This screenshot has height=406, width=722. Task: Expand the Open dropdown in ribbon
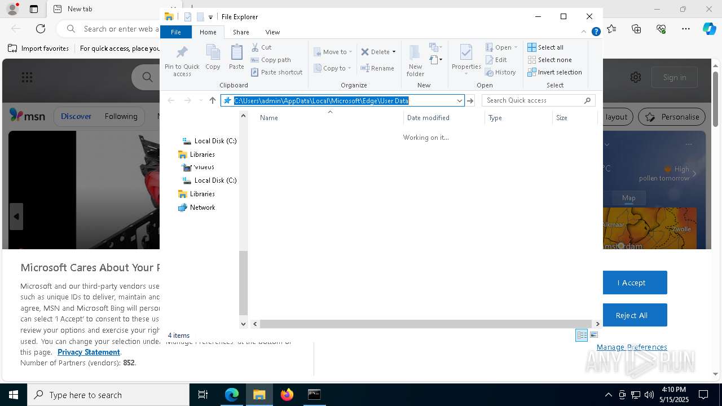516,47
